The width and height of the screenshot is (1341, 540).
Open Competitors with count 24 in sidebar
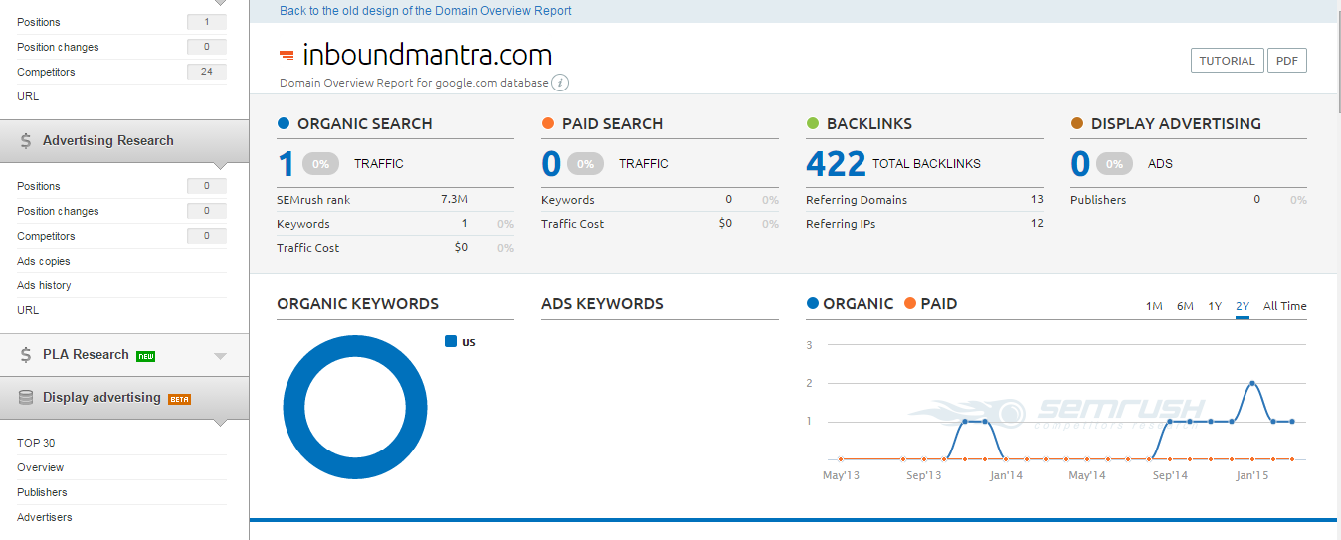pyautogui.click(x=121, y=72)
